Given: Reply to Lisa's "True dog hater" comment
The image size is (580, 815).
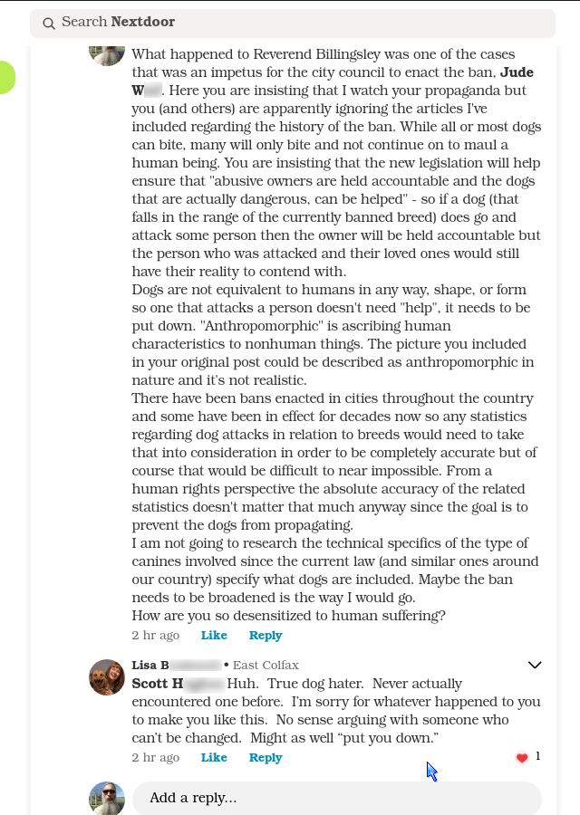Looking at the screenshot, I should tap(266, 758).
